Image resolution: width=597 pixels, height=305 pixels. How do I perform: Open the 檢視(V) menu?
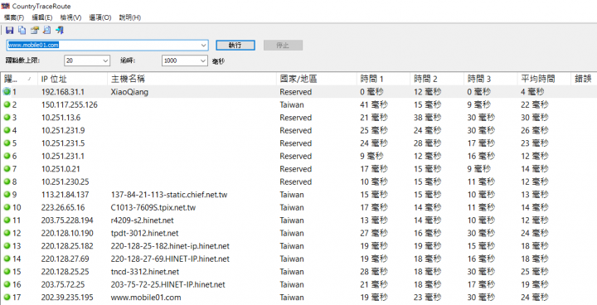click(70, 17)
